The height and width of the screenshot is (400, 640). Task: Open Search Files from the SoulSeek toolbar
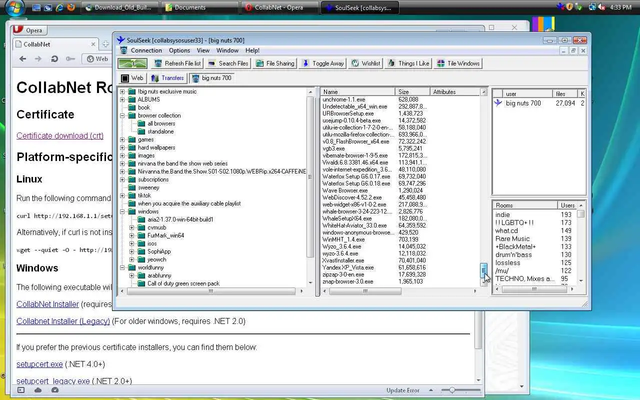point(227,63)
